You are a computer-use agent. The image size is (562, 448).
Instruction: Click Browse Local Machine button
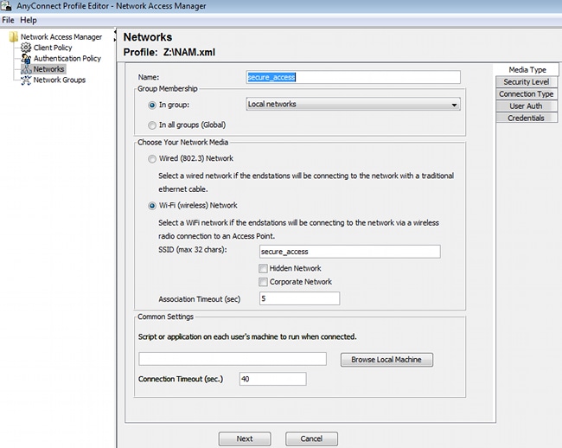click(x=386, y=360)
